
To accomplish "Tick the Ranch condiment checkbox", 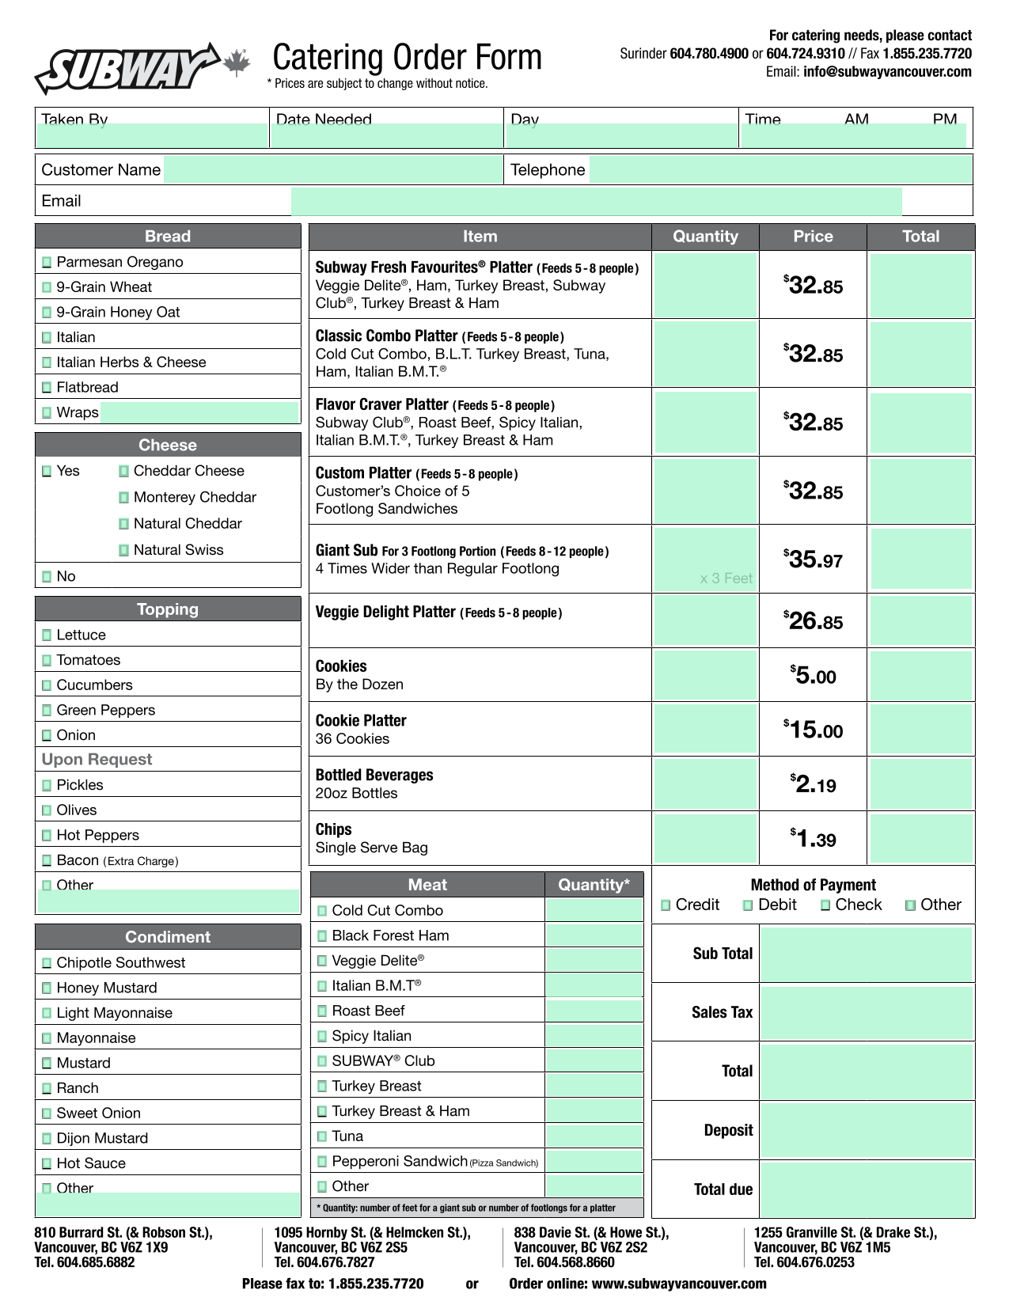I will tap(47, 1088).
